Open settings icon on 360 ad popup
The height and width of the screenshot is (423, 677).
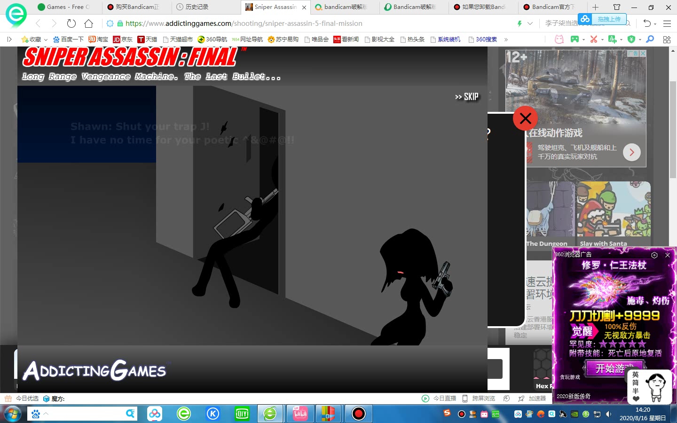654,255
